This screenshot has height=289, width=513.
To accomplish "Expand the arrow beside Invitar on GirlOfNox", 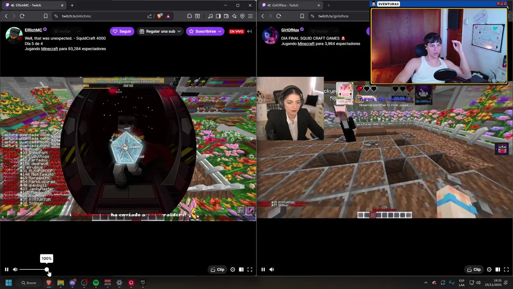I will click(335, 31).
